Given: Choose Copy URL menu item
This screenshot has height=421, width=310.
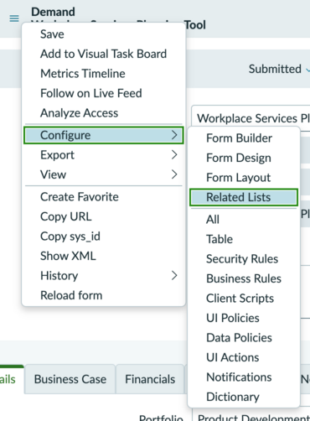Looking at the screenshot, I should 104,216.
